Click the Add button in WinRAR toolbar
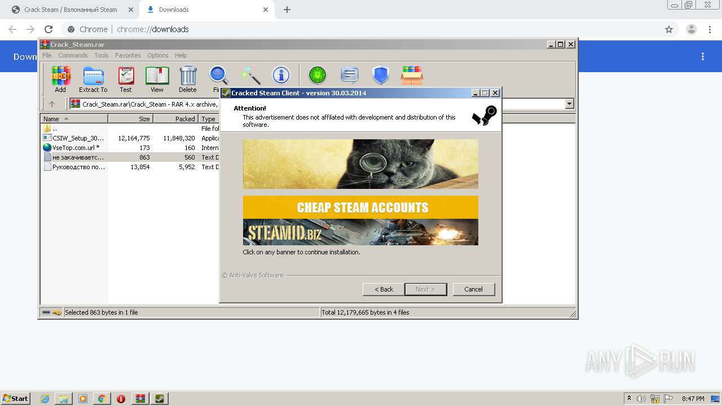The height and width of the screenshot is (406, 722). coord(60,79)
